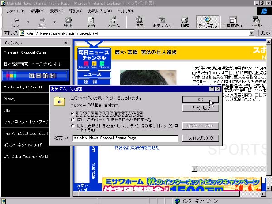Select 'はい、このページが更新されると通知する' radio option
Viewport: 272px width, 204px height.
coord(73,119)
